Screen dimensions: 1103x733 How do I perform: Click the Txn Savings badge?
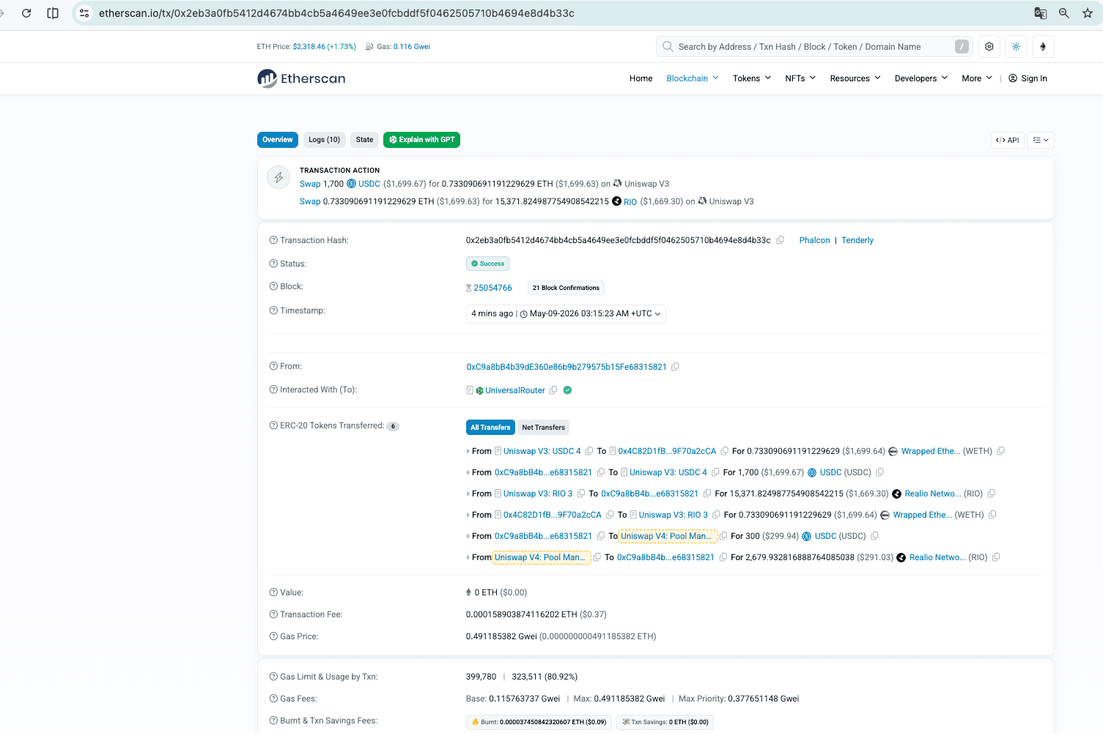click(x=665, y=722)
